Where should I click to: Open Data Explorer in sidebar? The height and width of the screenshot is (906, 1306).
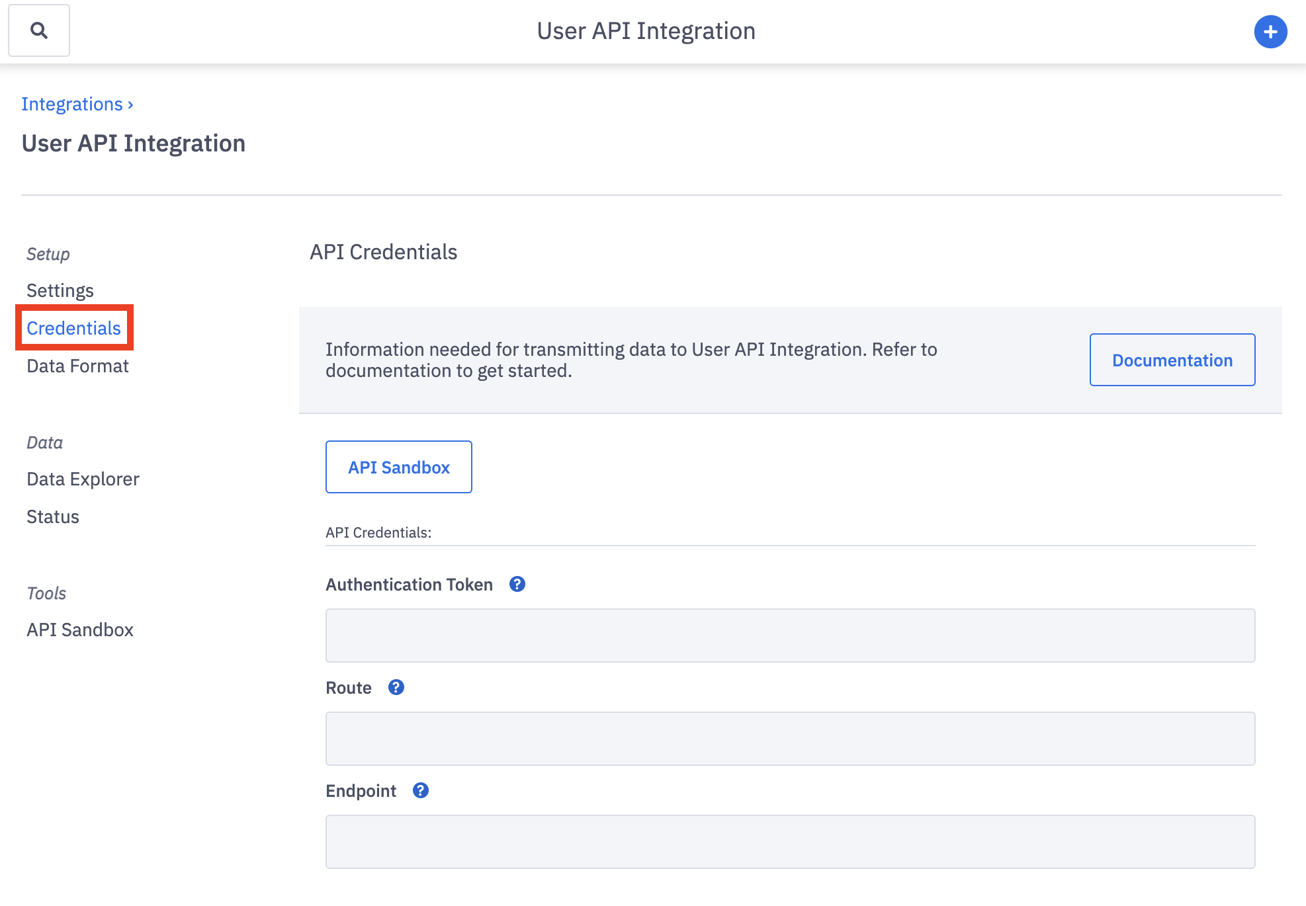click(x=83, y=479)
